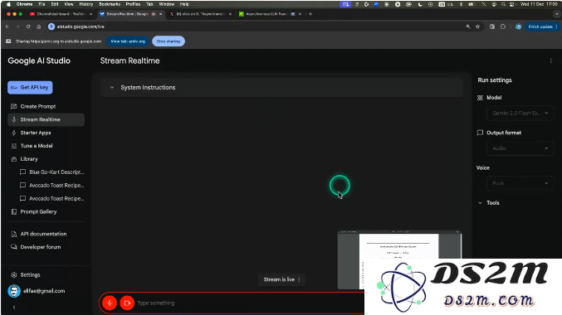Open the History menu
This screenshot has height=315, width=562.
(86, 4)
